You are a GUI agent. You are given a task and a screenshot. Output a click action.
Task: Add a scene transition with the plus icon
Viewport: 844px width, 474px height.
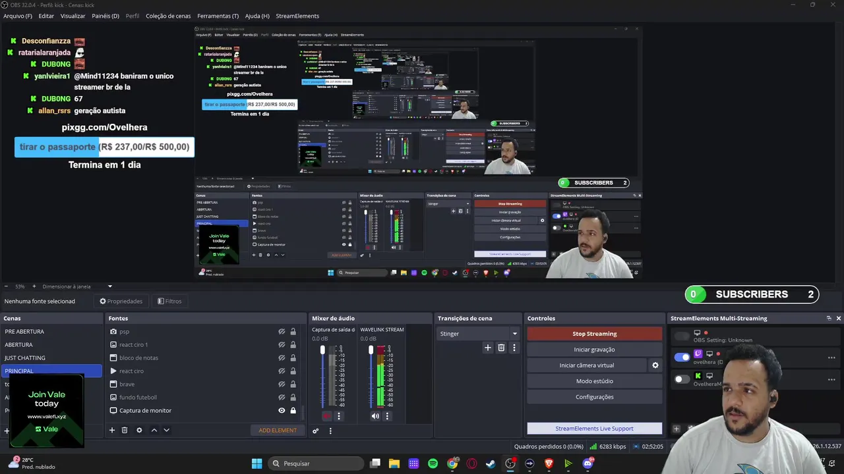coord(488,348)
